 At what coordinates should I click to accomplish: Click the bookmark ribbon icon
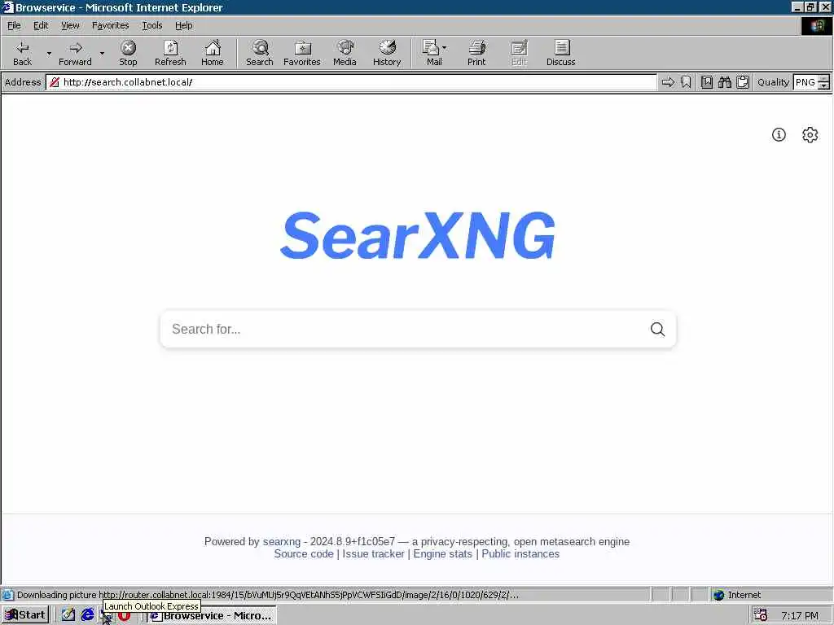click(x=686, y=82)
